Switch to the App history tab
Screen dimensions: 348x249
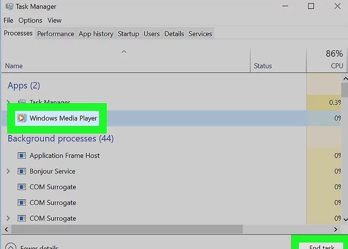click(96, 34)
